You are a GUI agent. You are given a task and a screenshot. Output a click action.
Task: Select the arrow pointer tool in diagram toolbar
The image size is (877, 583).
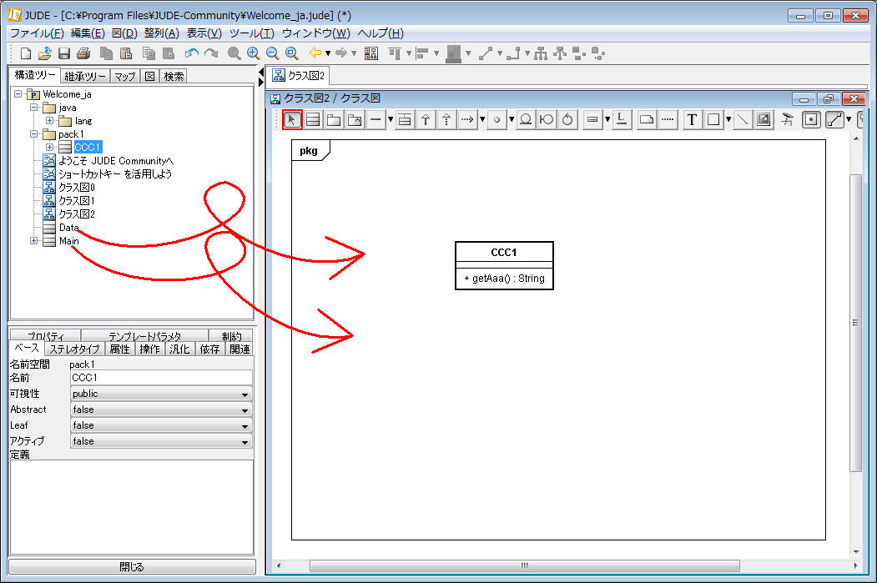pos(292,119)
